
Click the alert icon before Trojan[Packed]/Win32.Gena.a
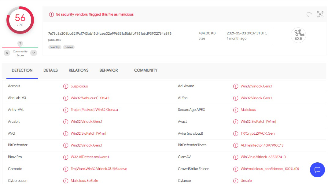pos(66,110)
